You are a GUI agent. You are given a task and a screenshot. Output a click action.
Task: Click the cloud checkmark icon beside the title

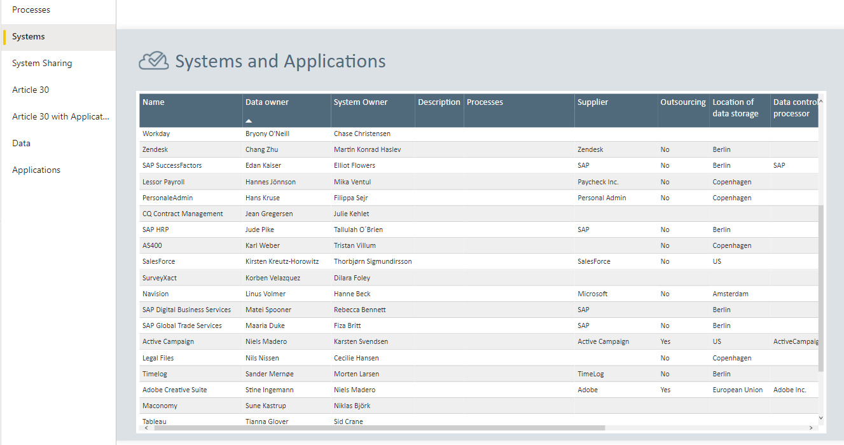pos(153,61)
